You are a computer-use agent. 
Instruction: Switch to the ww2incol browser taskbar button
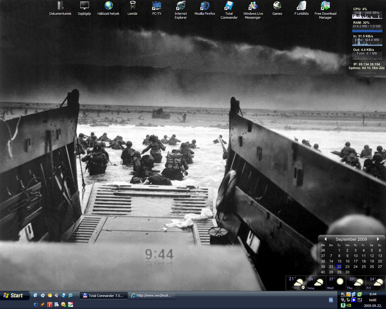coord(152,296)
